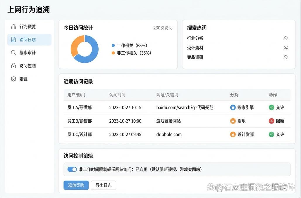Click the 用户/部门 column header
301x198 pixels.
click(x=76, y=95)
